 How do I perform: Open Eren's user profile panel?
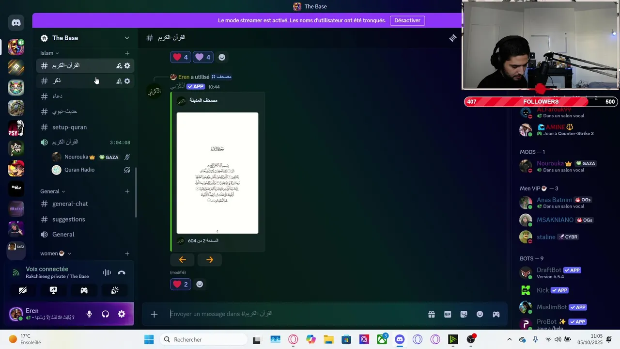(43, 314)
